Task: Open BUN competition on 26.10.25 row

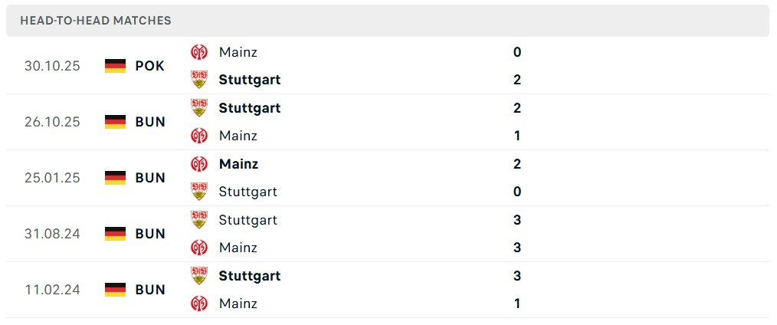Action: pyautogui.click(x=150, y=122)
